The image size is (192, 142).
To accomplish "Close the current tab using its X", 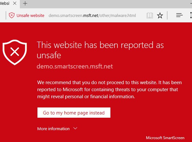I will 15,3.
